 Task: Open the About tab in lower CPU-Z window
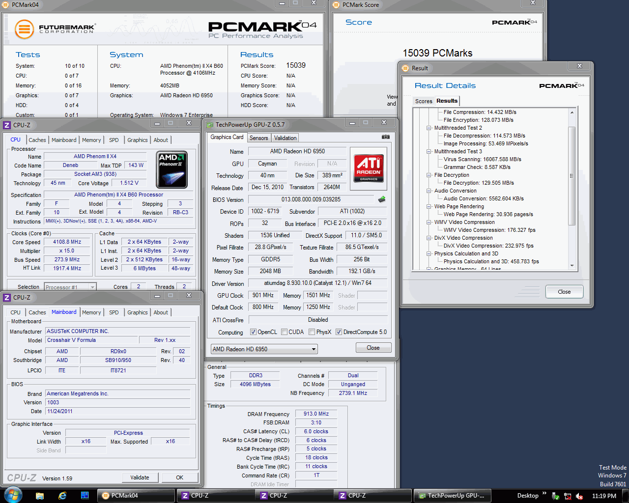(161, 312)
